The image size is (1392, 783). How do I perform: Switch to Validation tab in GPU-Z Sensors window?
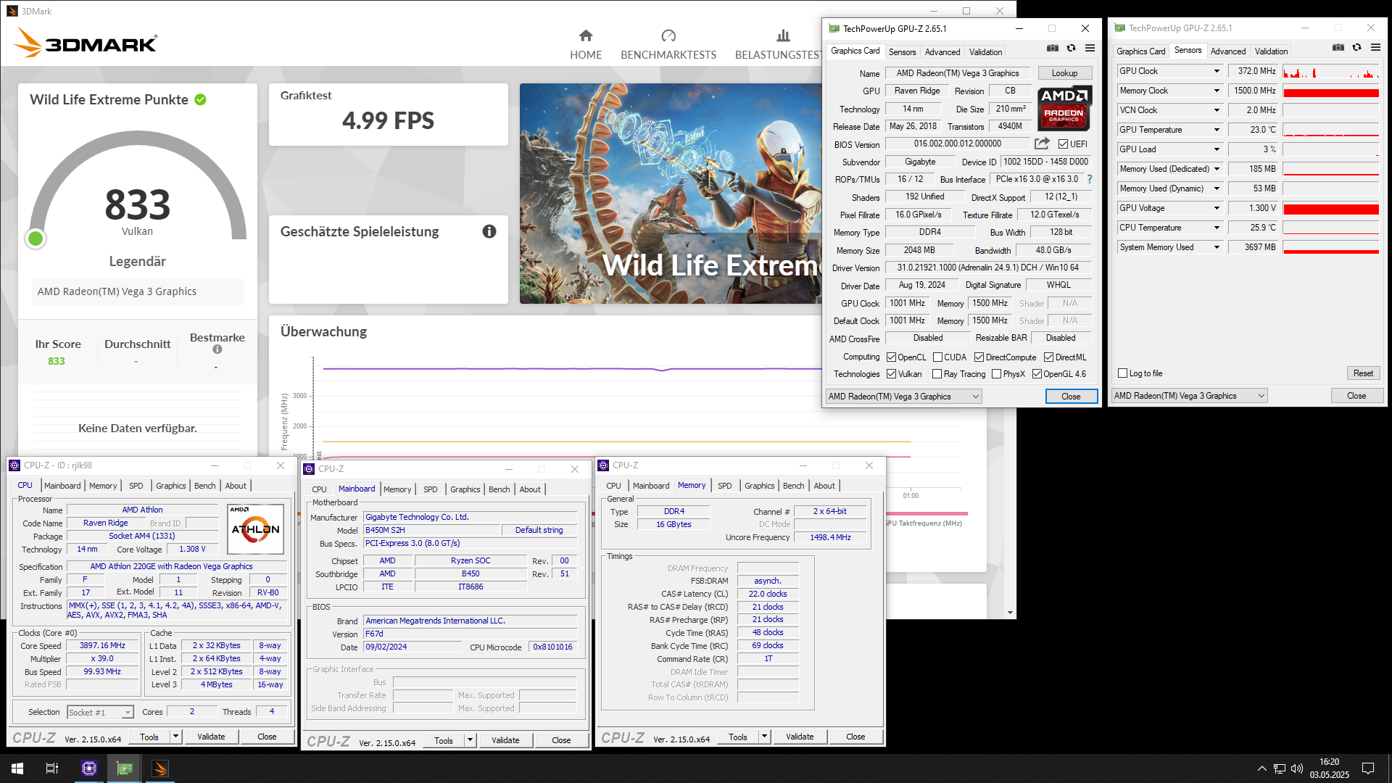[1271, 51]
